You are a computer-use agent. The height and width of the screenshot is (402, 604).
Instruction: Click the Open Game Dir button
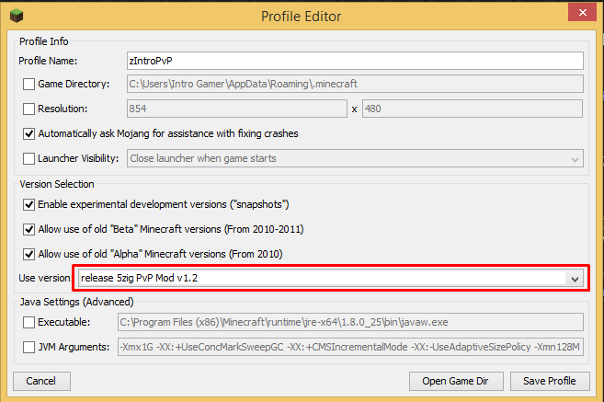click(x=456, y=381)
